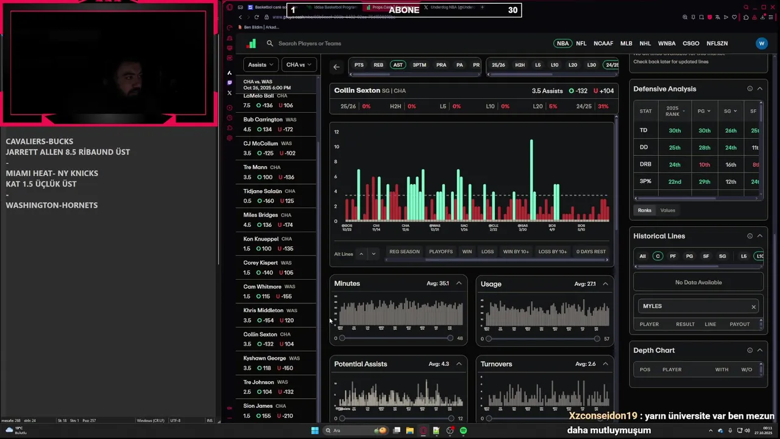Click Alt Lines down arrow
The image size is (780, 439).
374,254
